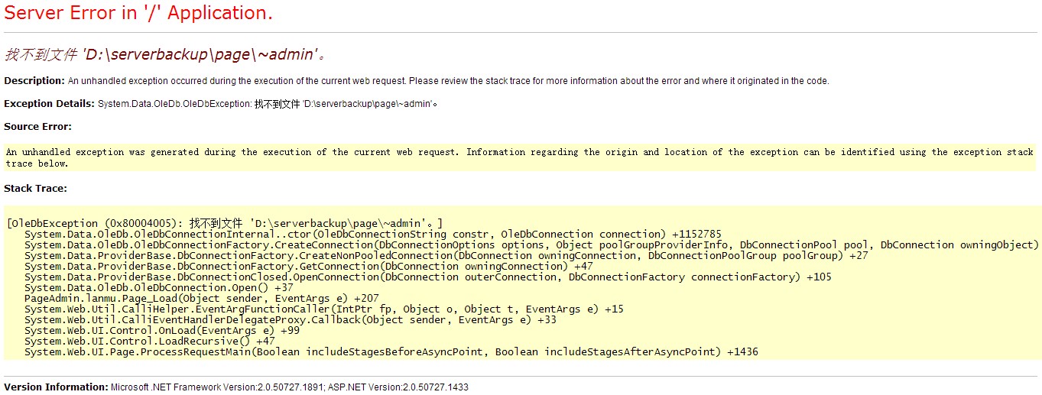Click the bold 'Source Error:' label
This screenshot has width=1042, height=395.
(x=37, y=127)
